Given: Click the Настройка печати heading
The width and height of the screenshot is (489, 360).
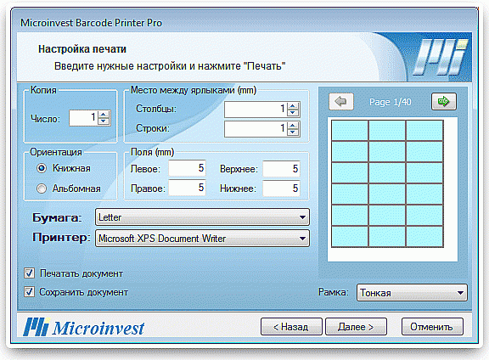Looking at the screenshot, I should [82, 49].
